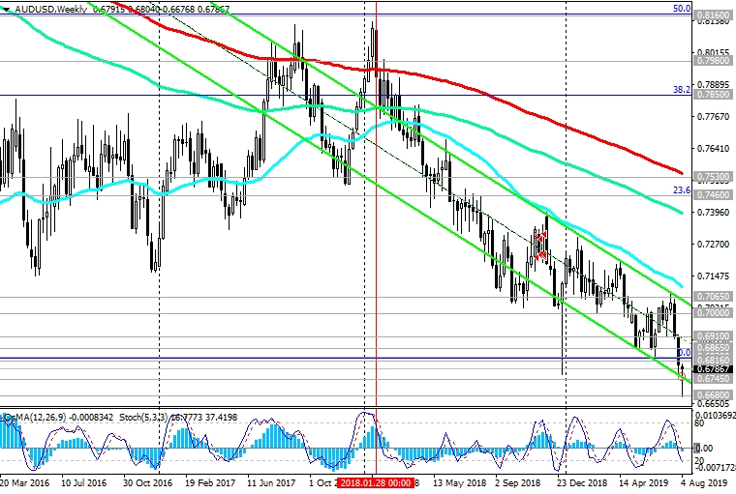Click the 23 Dec 2018 date label
The image size is (736, 494).
pos(582,482)
